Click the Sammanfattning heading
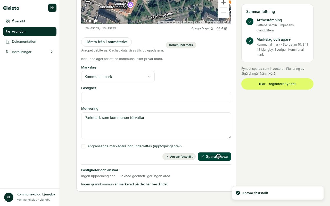 click(260, 12)
